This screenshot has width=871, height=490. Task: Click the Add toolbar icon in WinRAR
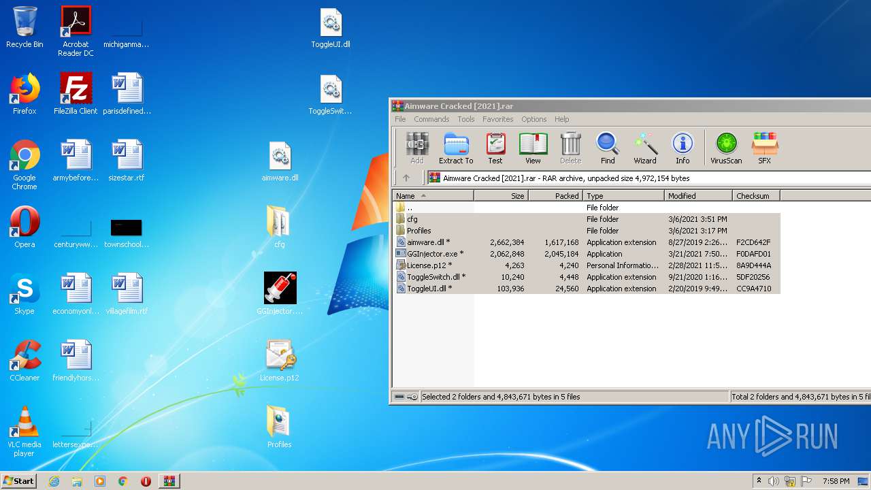click(x=417, y=148)
